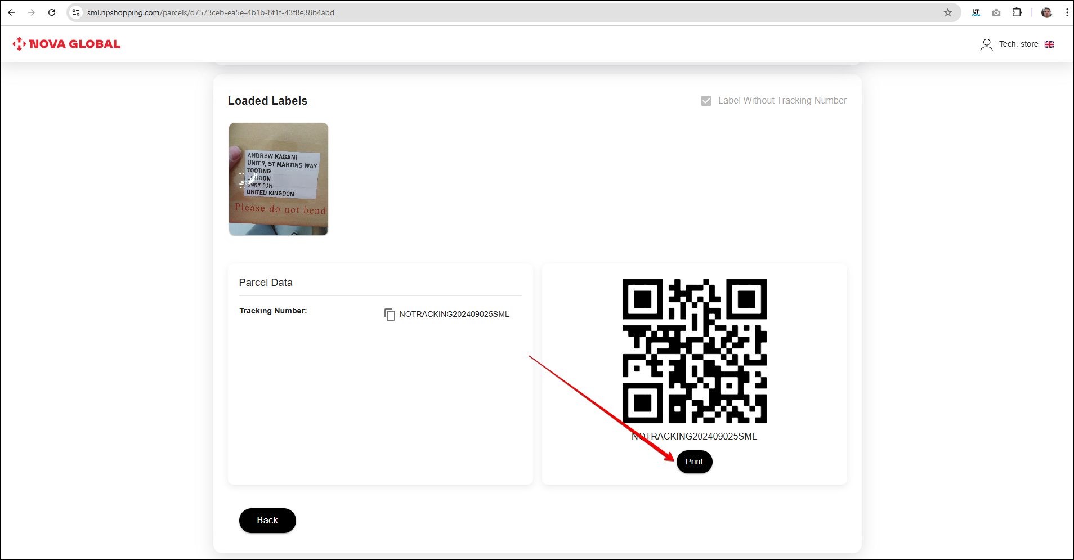Open the Chrome profile avatar

coord(1046,12)
